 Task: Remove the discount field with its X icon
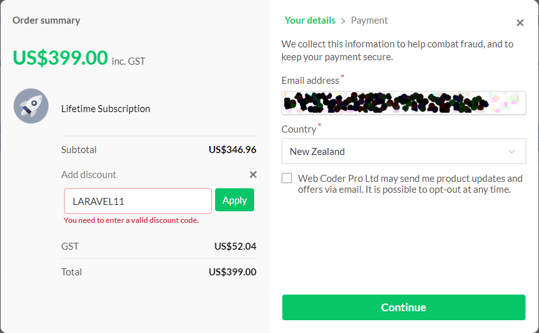[253, 174]
